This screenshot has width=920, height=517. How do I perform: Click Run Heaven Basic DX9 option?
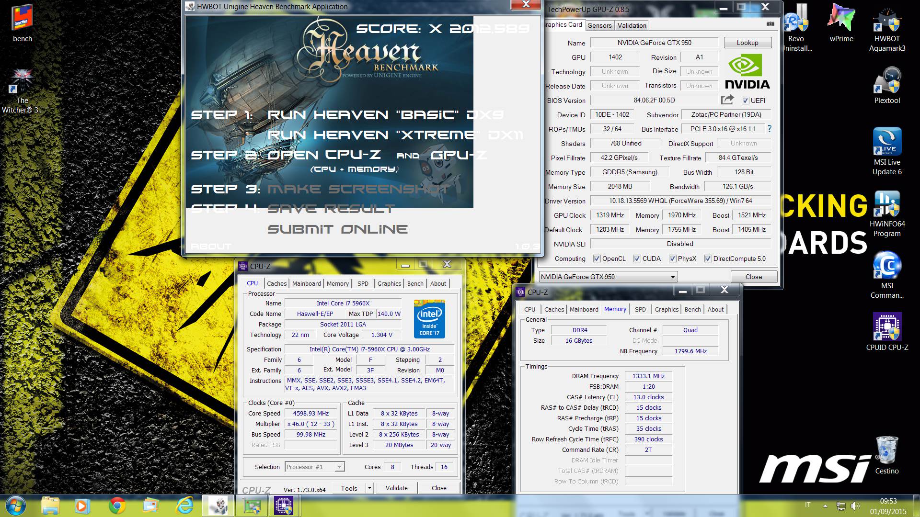point(386,115)
